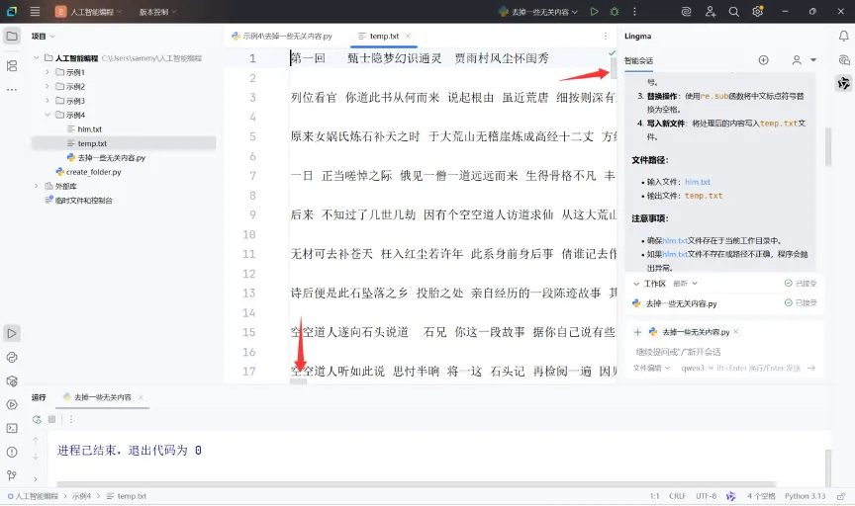Toggle the Lingma tool window icon

tap(843, 83)
